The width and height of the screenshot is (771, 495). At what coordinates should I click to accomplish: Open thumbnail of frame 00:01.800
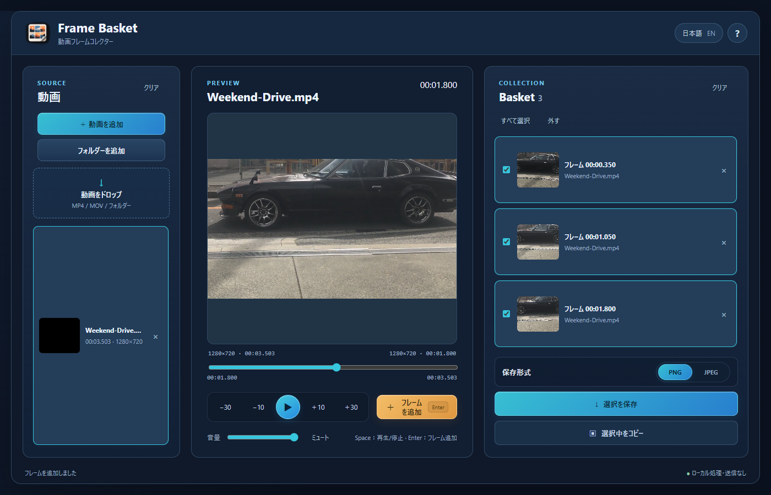pos(538,314)
